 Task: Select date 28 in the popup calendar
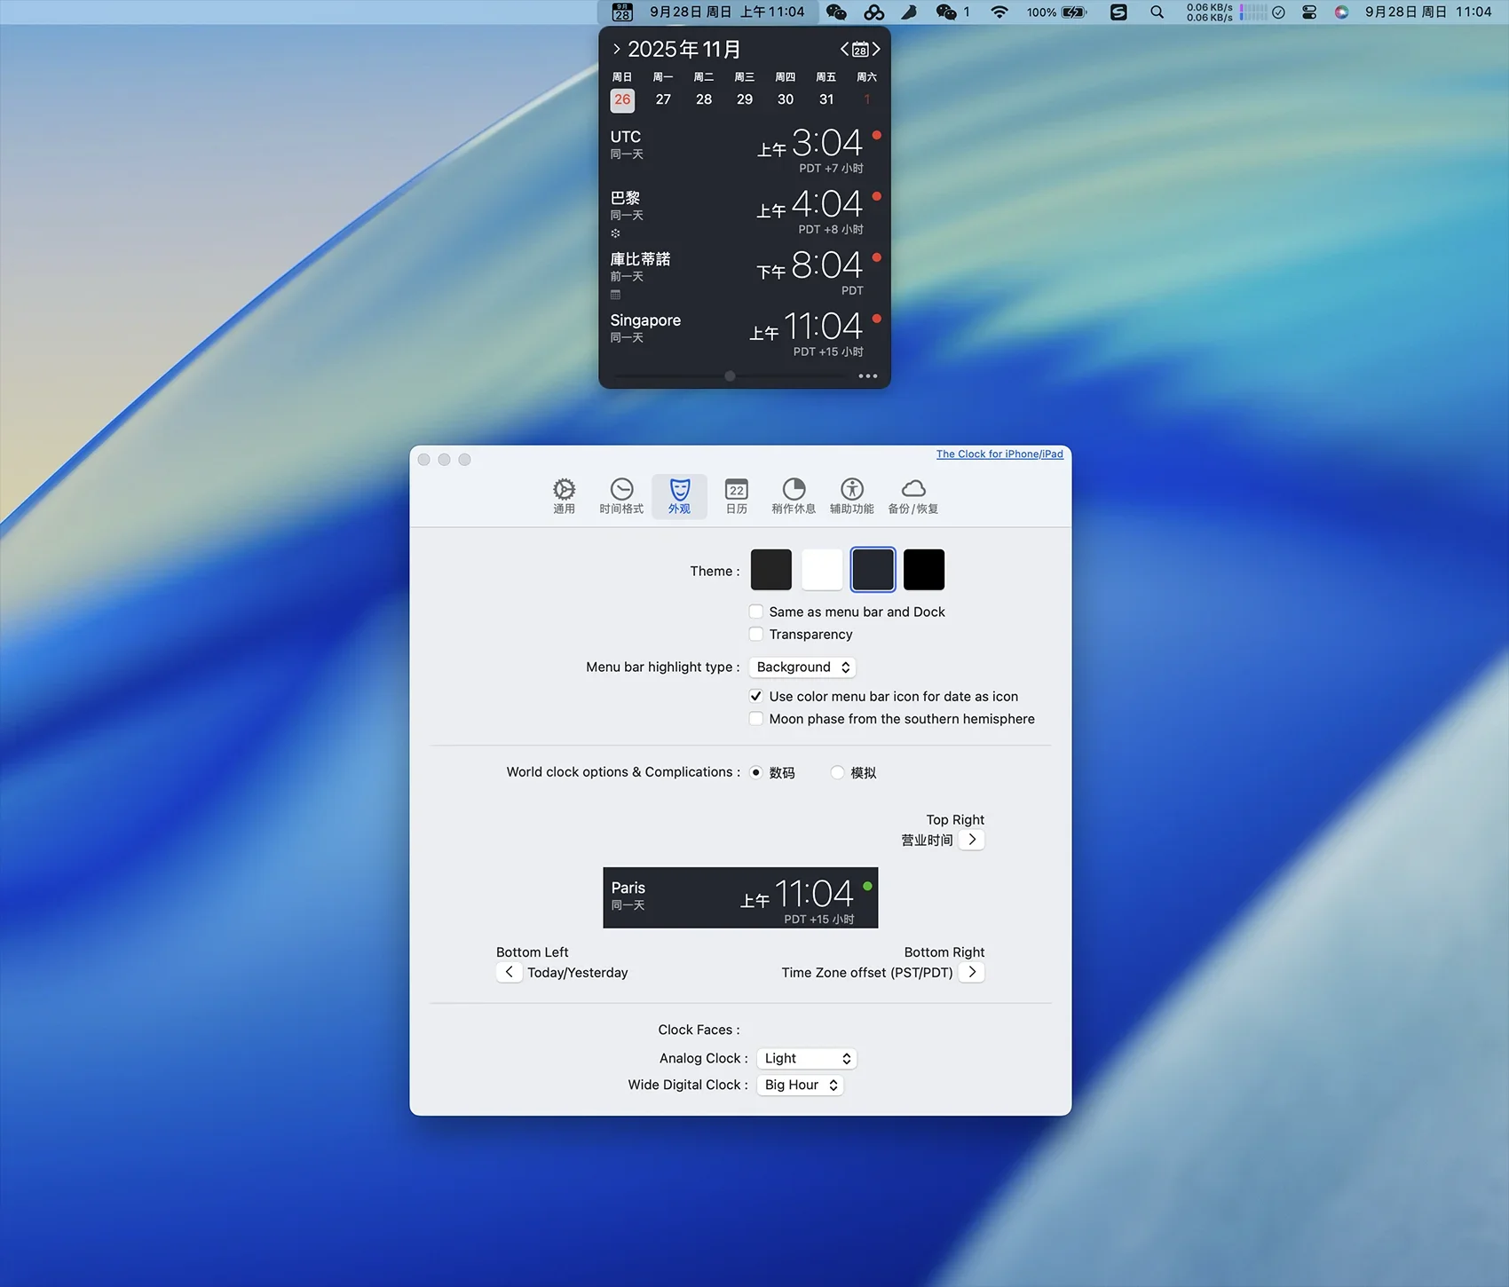tap(704, 99)
